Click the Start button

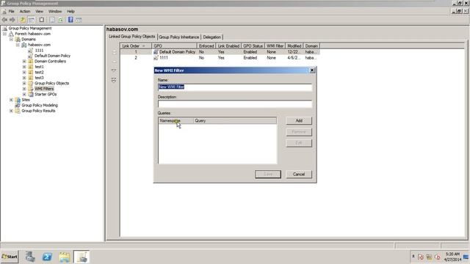(10, 257)
